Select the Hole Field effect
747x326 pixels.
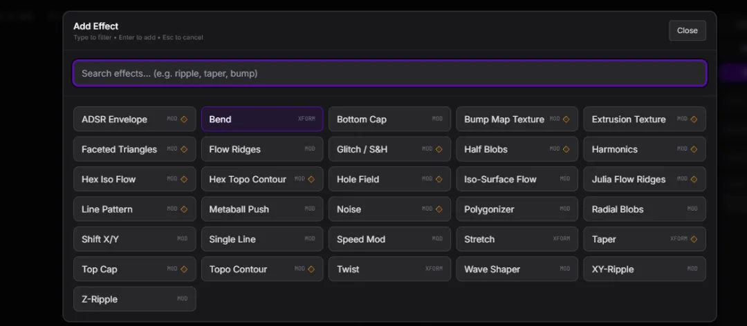tap(389, 180)
